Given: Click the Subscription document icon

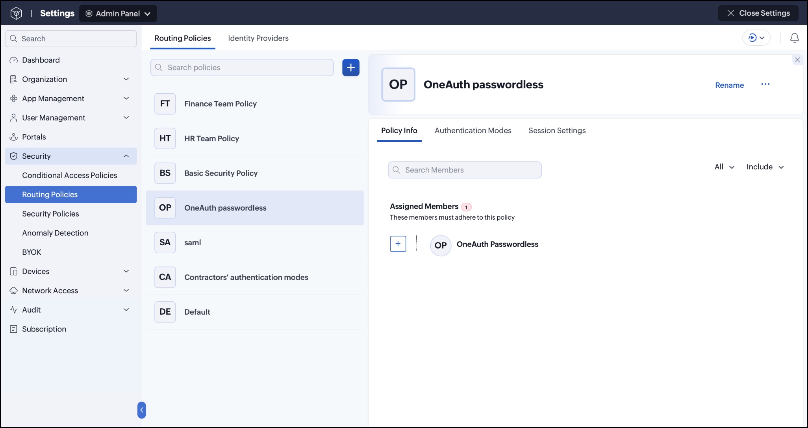Looking at the screenshot, I should pyautogui.click(x=13, y=329).
